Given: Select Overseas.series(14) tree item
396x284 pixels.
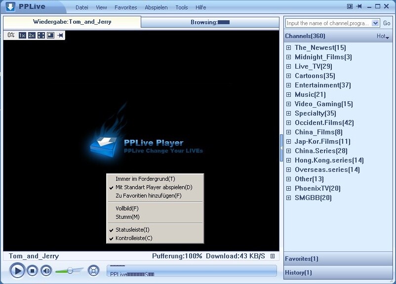Looking at the screenshot, I should 327,169.
